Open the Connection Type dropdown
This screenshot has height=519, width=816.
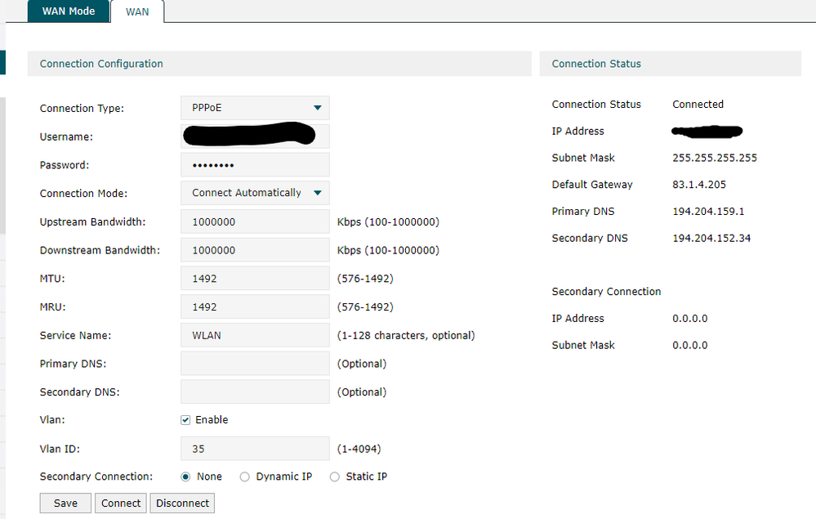[255, 108]
